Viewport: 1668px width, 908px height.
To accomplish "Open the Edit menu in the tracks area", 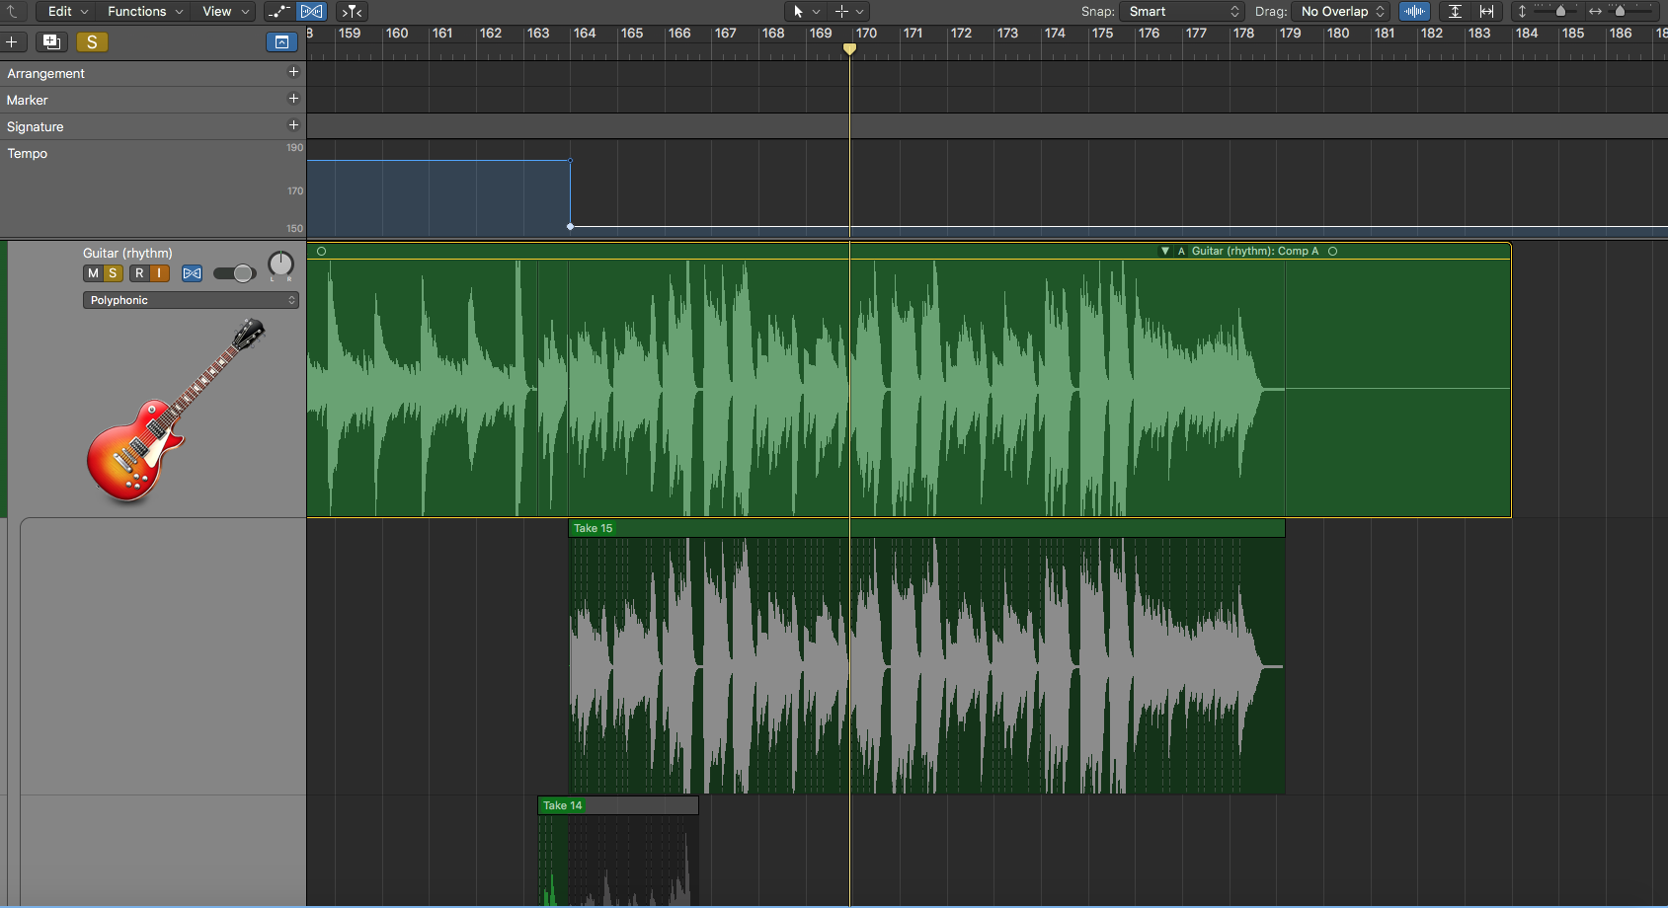I will [68, 11].
